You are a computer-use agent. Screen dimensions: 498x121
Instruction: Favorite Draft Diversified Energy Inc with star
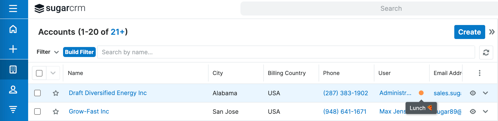tap(56, 93)
